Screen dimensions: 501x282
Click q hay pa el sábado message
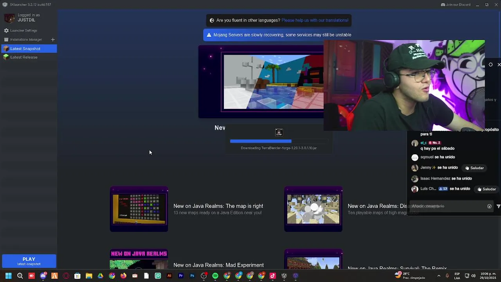(437, 148)
